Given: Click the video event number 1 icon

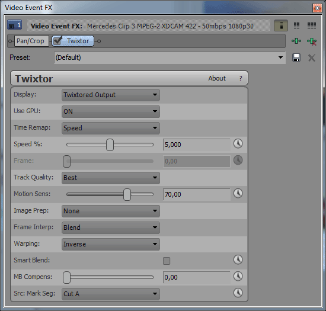Looking at the screenshot, I should pos(14,25).
